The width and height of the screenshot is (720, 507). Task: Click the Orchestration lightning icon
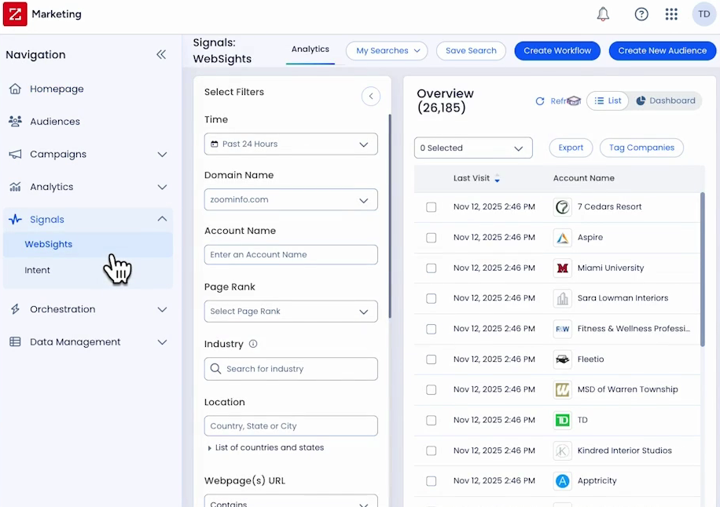15,309
